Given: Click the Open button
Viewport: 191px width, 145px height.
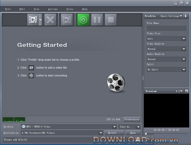Looking at the screenshot, I should pos(133,133).
